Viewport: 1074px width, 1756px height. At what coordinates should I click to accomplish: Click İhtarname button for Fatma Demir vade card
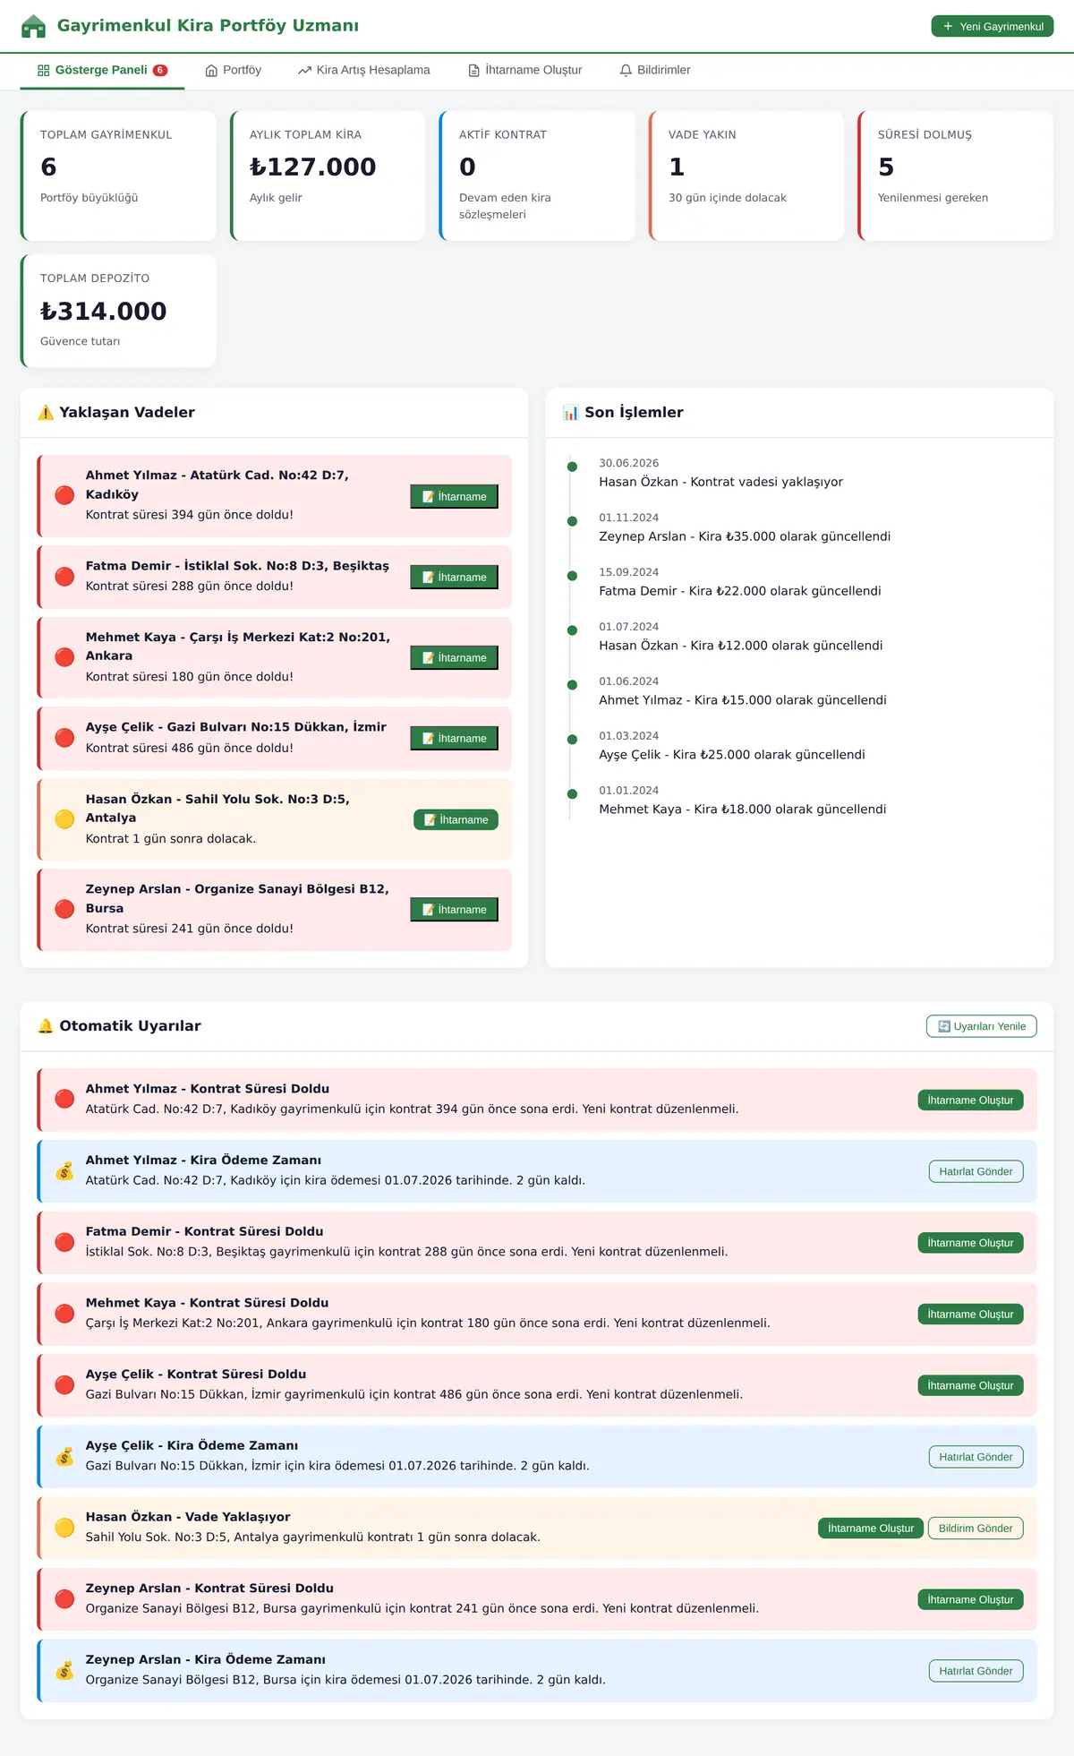455,578
